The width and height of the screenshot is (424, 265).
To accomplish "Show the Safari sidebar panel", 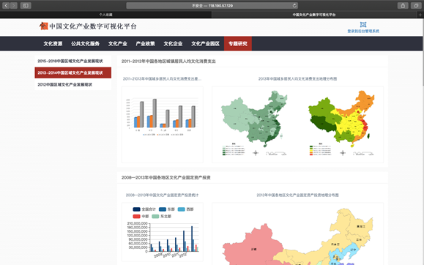I will pyautogui.click(x=26, y=5).
